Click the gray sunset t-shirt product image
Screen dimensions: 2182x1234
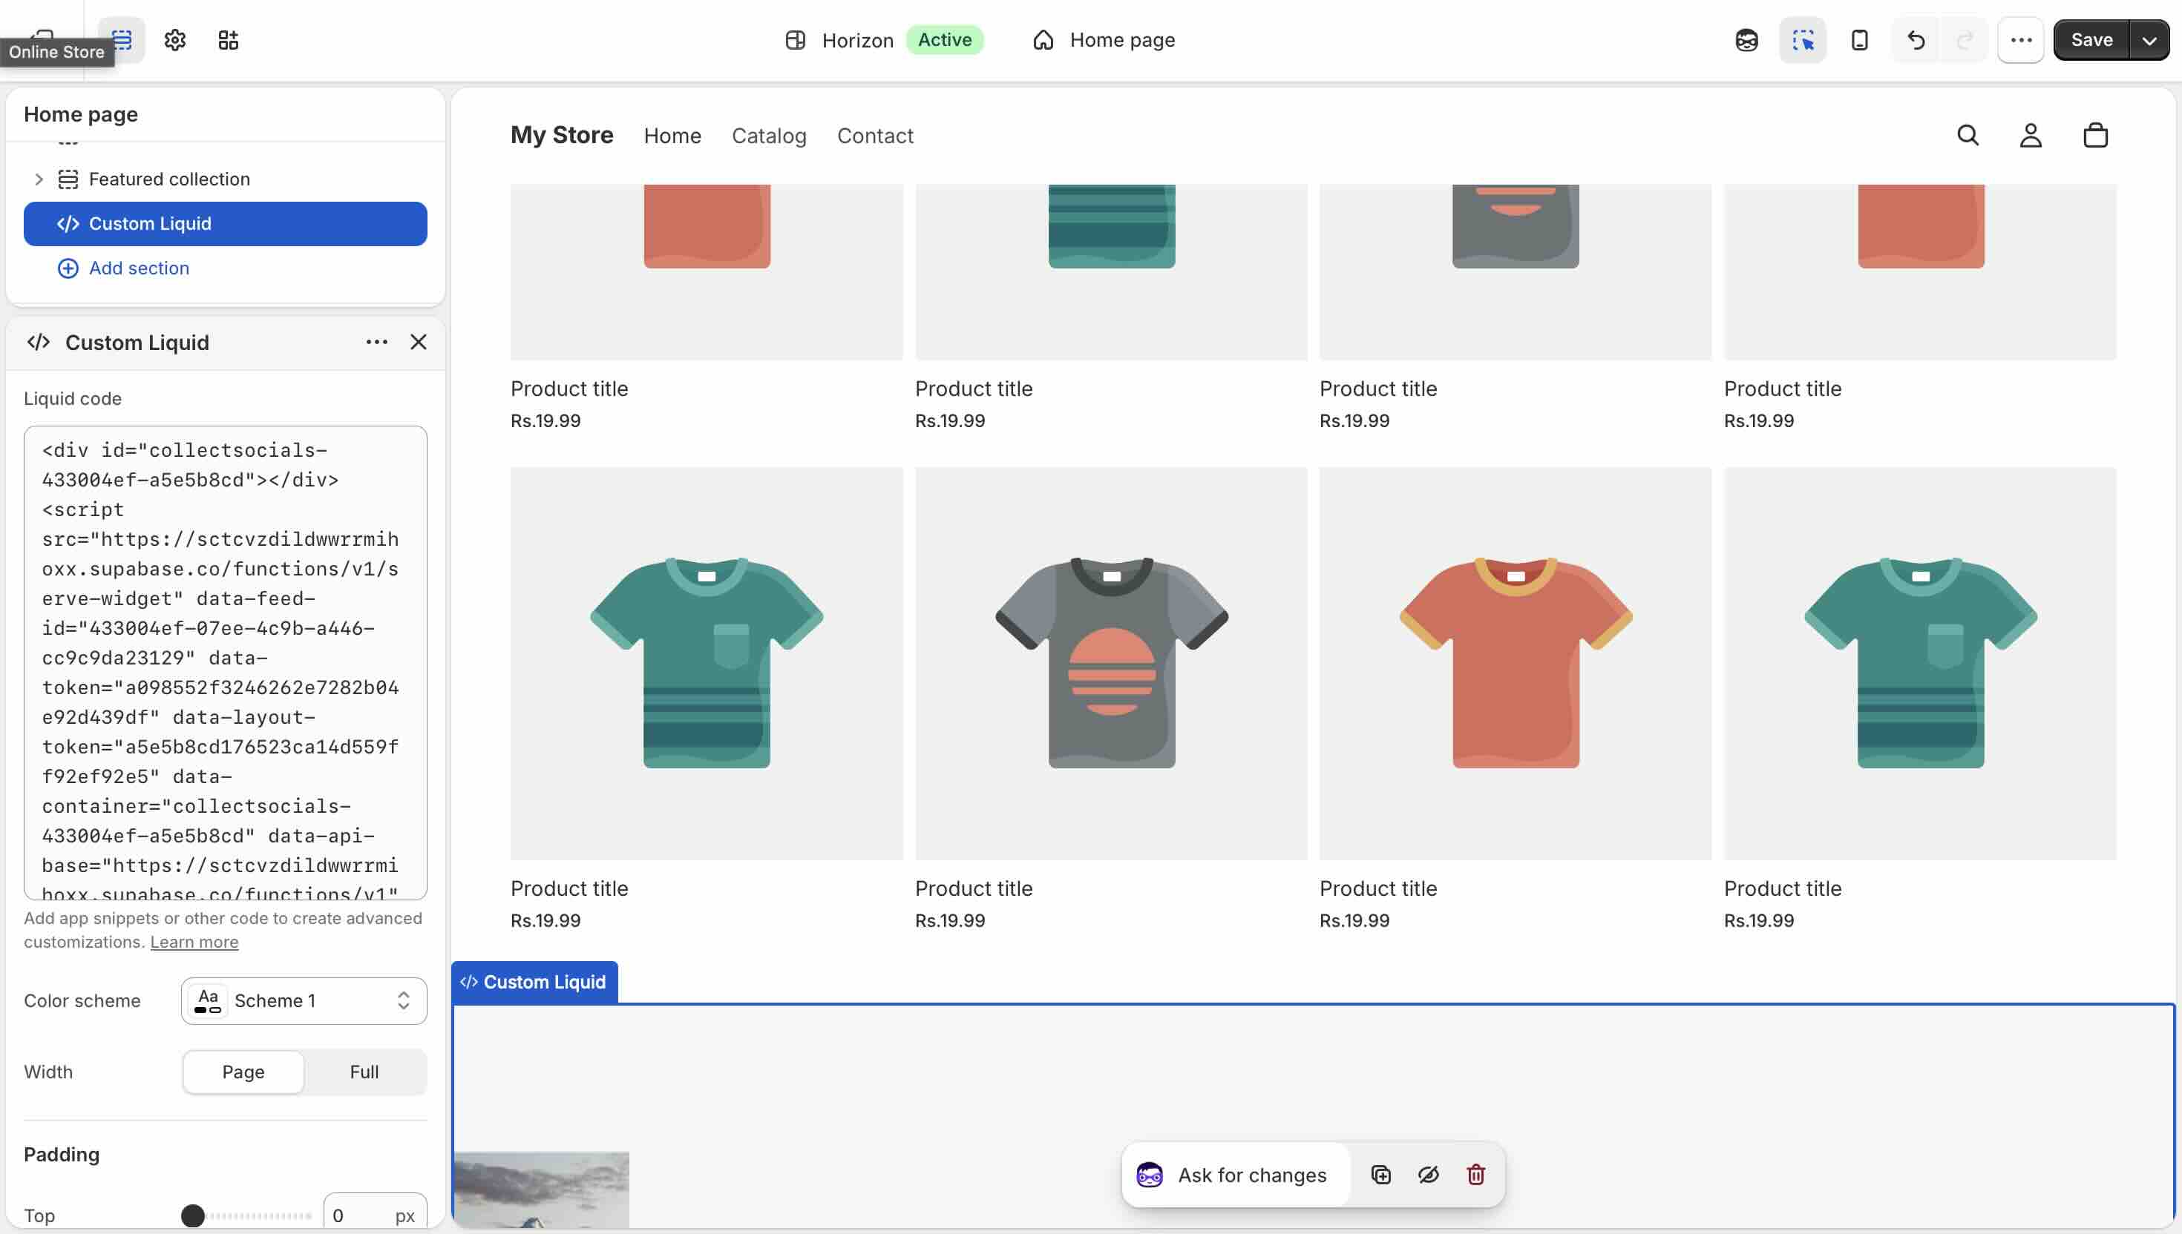click(x=1111, y=664)
